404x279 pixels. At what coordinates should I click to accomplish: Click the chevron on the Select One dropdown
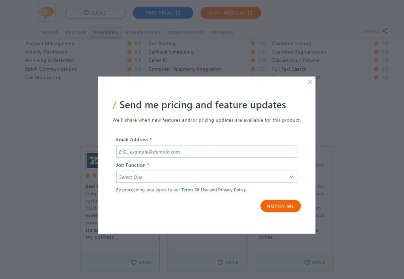tap(292, 177)
